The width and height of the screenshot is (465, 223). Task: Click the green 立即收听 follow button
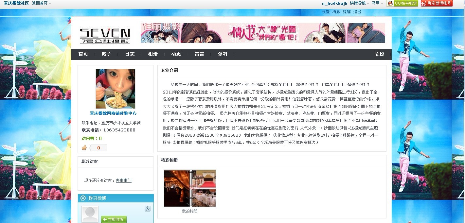[x=114, y=219]
